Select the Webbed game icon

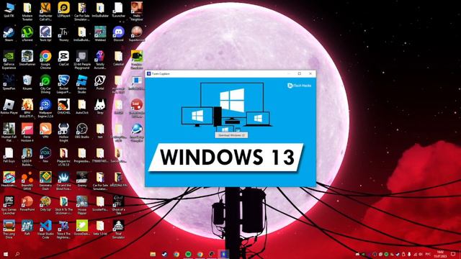(x=100, y=34)
